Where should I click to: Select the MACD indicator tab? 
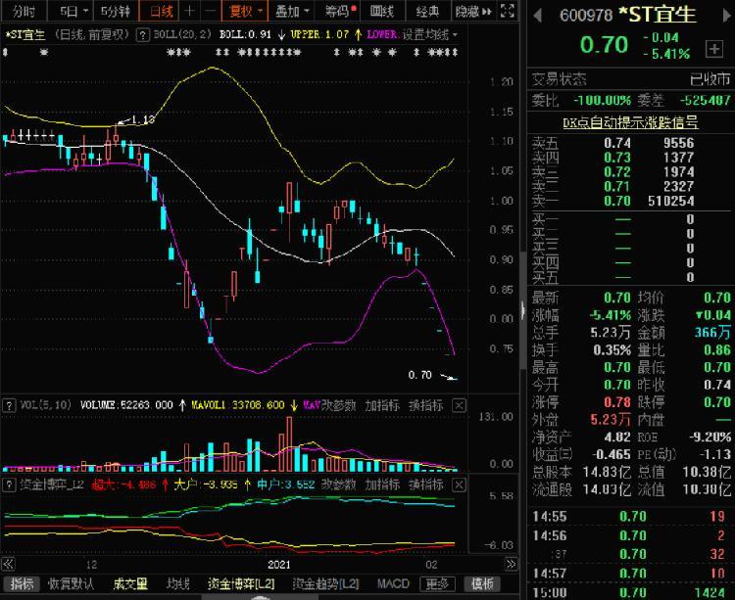pyautogui.click(x=393, y=583)
